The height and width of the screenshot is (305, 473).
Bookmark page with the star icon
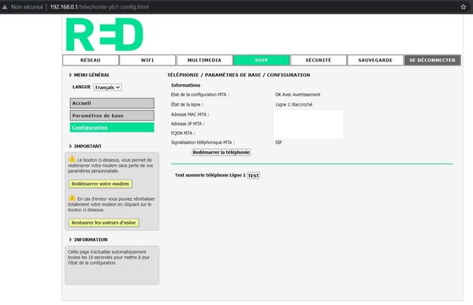pos(464,6)
